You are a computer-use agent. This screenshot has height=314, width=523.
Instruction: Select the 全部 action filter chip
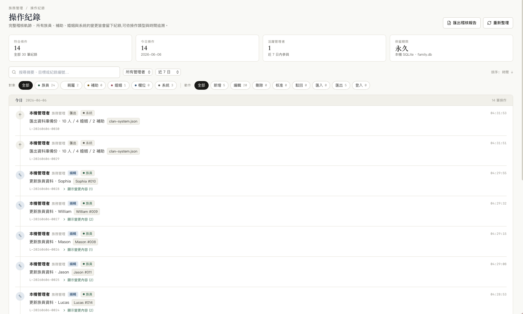tap(202, 85)
